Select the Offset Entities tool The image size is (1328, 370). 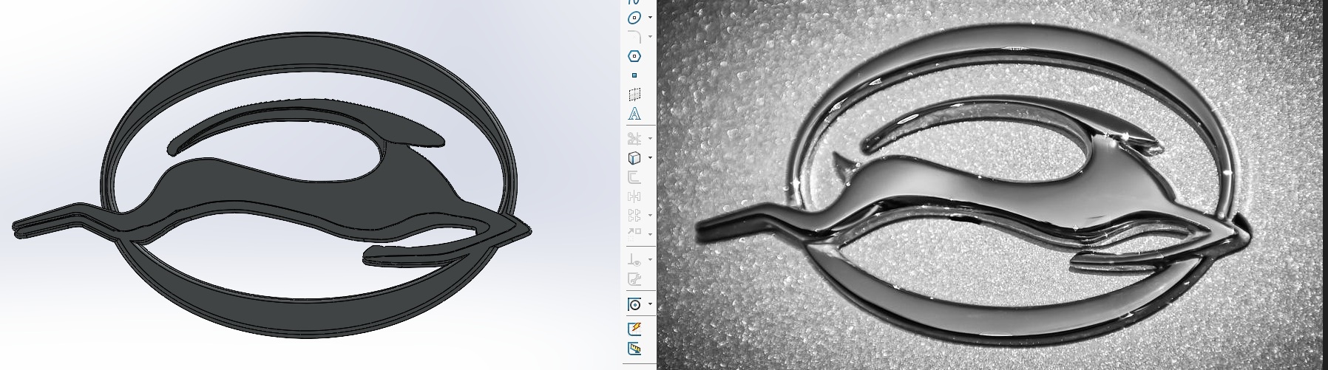click(634, 177)
